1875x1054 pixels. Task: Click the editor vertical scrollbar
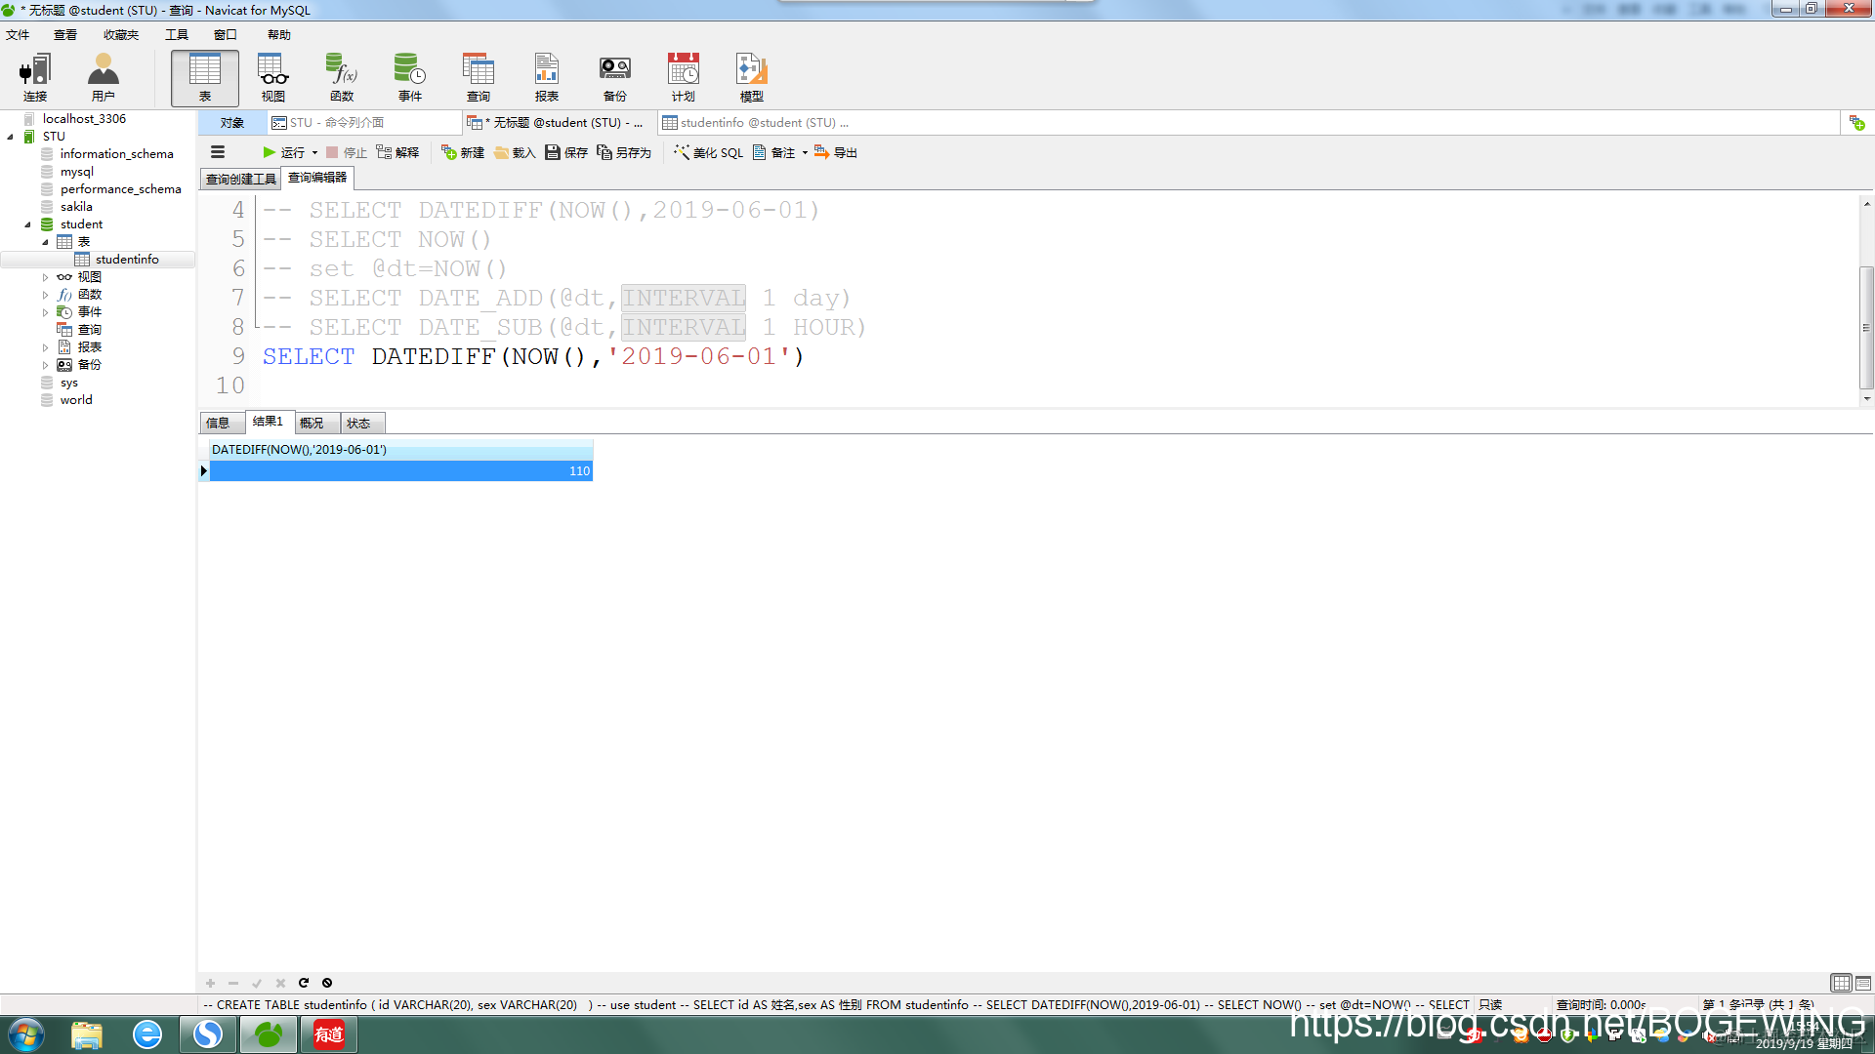(x=1866, y=327)
